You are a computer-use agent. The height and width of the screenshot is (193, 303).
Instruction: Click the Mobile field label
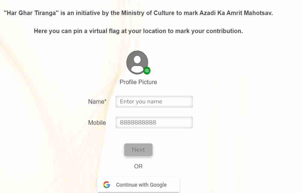(x=97, y=122)
